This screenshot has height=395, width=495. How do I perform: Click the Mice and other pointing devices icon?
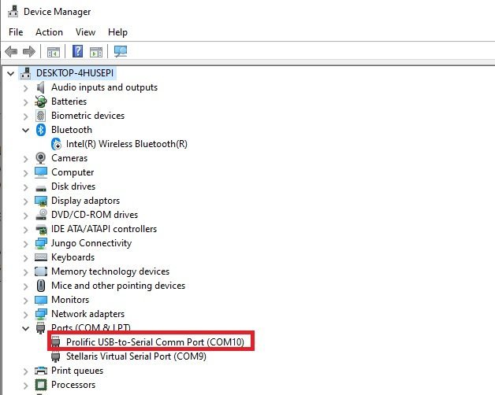[41, 286]
